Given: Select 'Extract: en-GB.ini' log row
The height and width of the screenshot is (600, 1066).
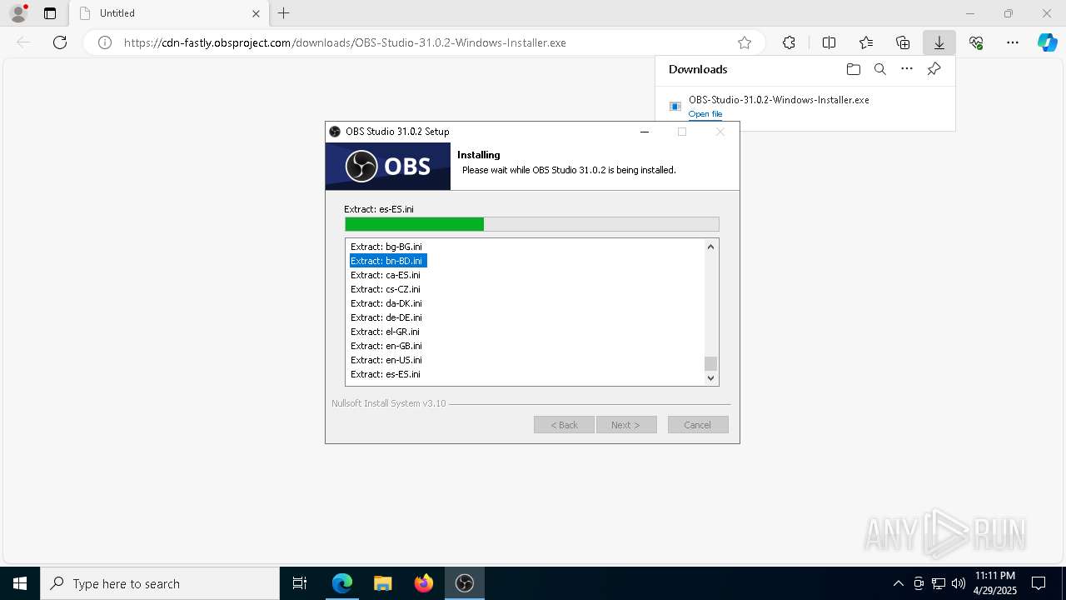Looking at the screenshot, I should (386, 346).
